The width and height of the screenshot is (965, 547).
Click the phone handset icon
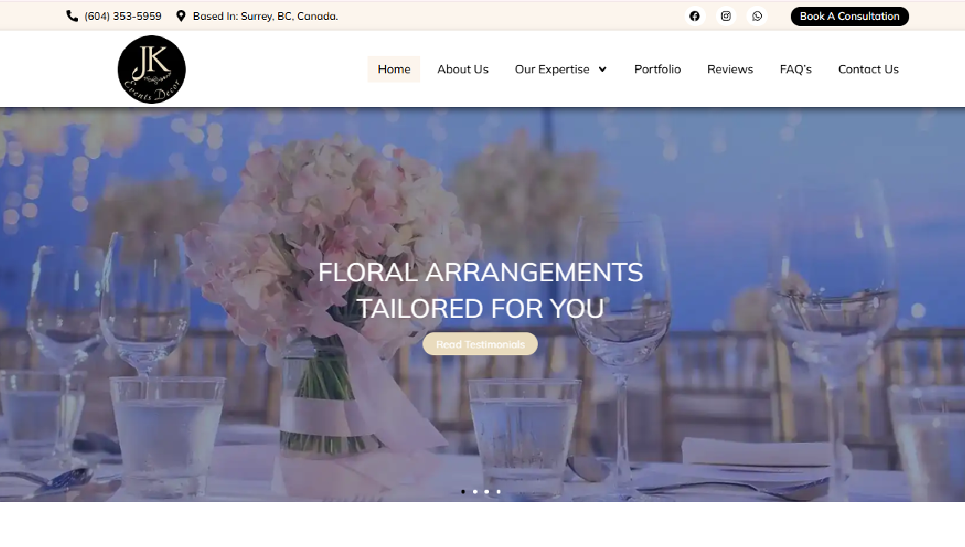point(73,16)
